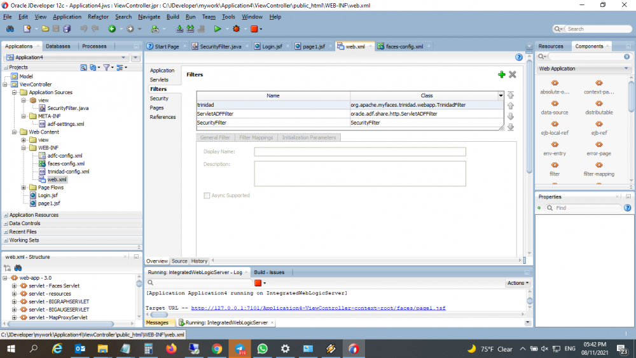Screen dimensions: 636x358
Task: Click the red stop icon in Log panel
Action: coord(258,283)
